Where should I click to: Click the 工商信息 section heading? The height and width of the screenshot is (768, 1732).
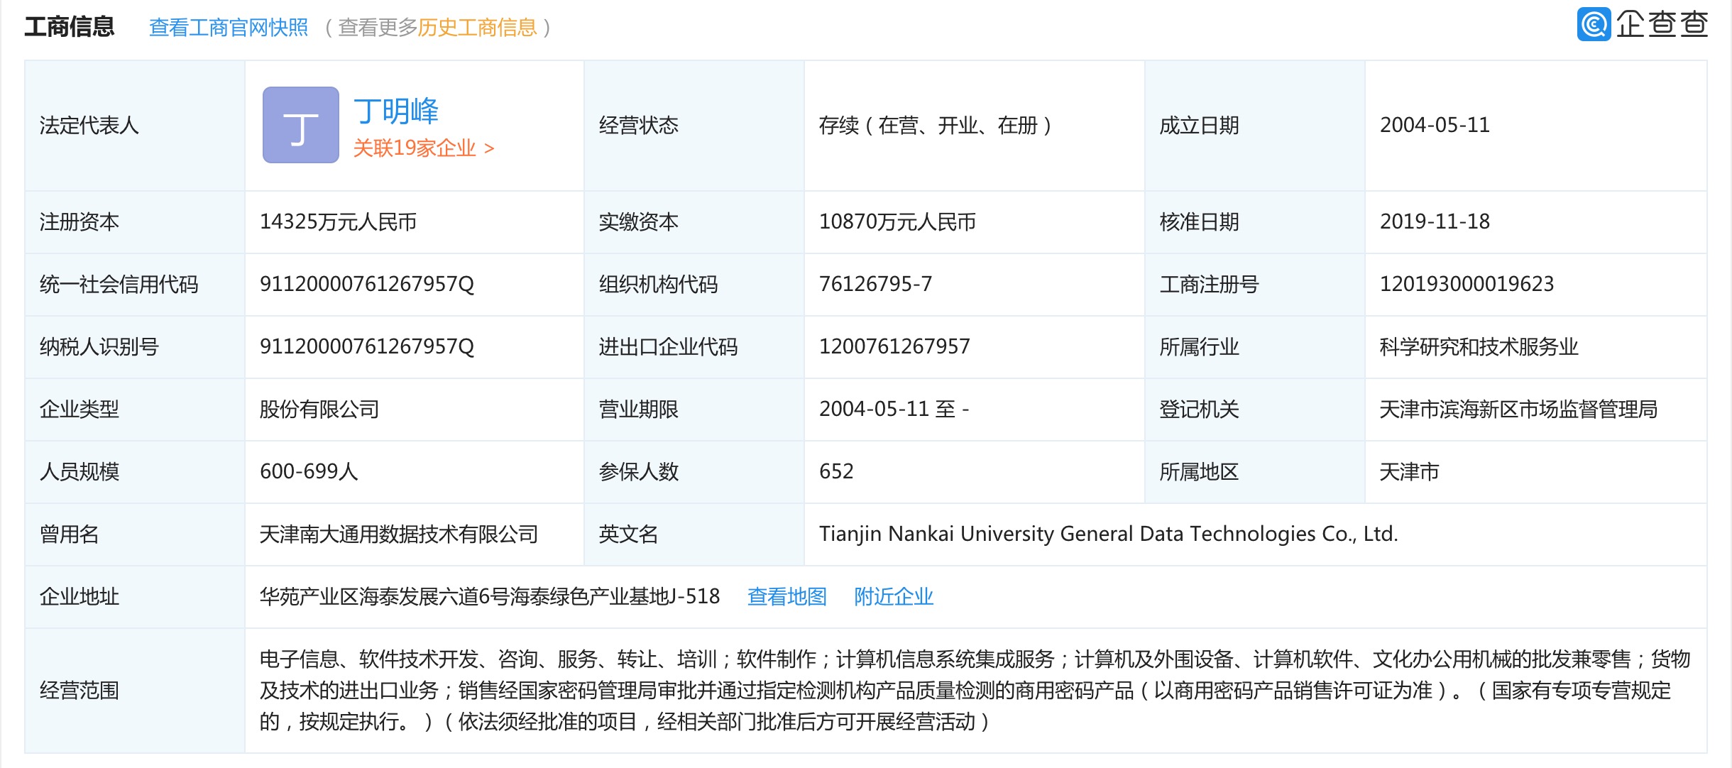(70, 27)
